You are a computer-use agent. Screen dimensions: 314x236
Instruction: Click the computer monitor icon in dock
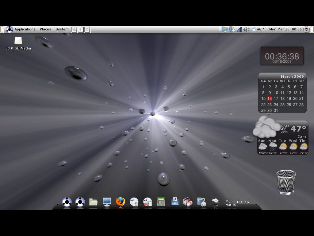click(107, 202)
